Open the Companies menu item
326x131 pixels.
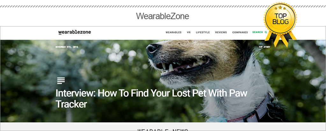240,33
